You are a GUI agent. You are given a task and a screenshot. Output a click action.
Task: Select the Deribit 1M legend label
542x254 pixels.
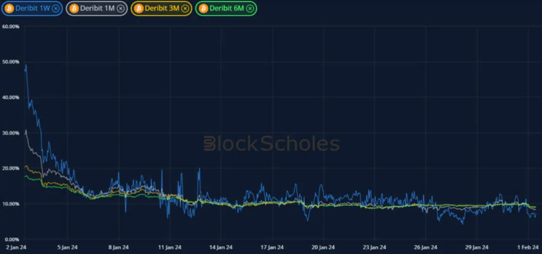pyautogui.click(x=97, y=9)
